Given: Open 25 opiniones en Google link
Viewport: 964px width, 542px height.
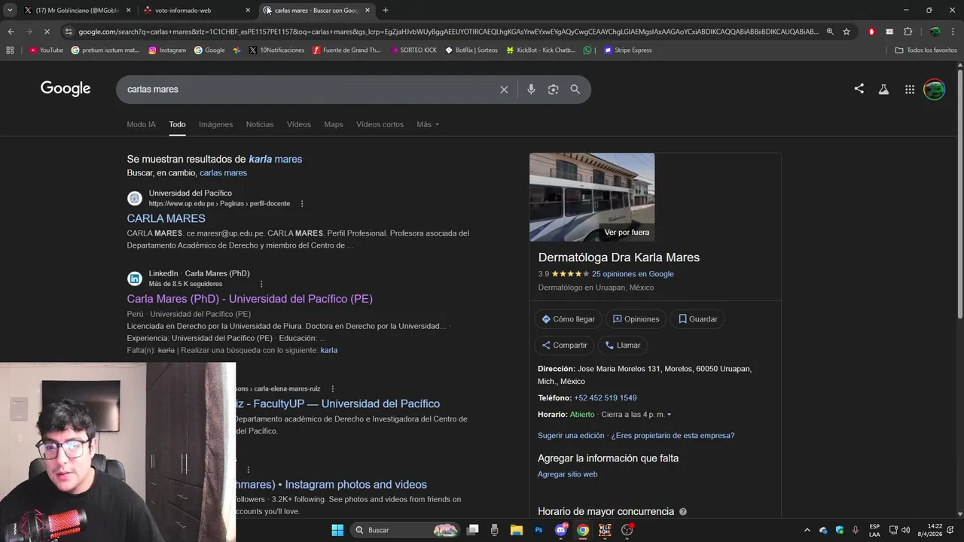Looking at the screenshot, I should [633, 274].
